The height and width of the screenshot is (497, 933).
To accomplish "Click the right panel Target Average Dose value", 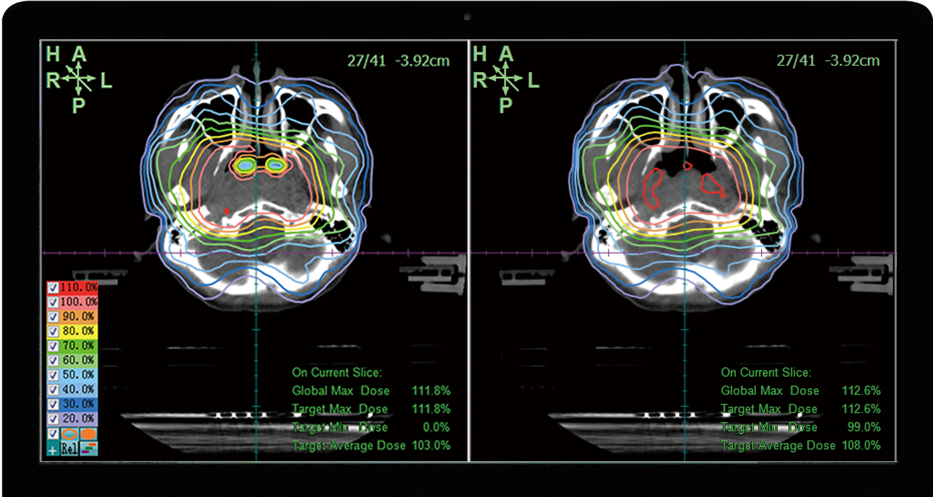I will click(861, 446).
